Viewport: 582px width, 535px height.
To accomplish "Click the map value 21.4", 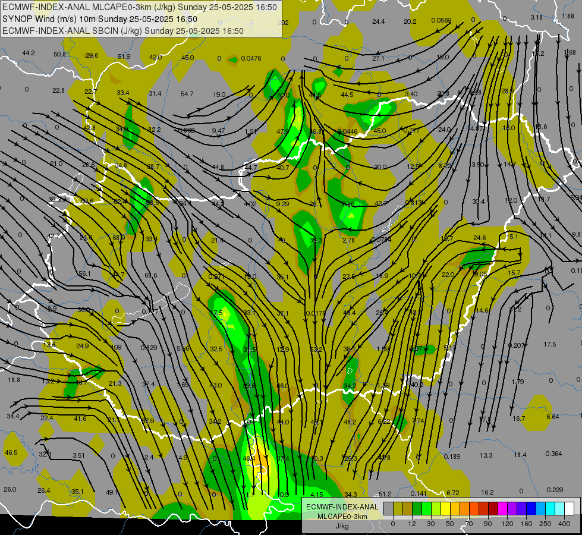I will pos(218,240).
